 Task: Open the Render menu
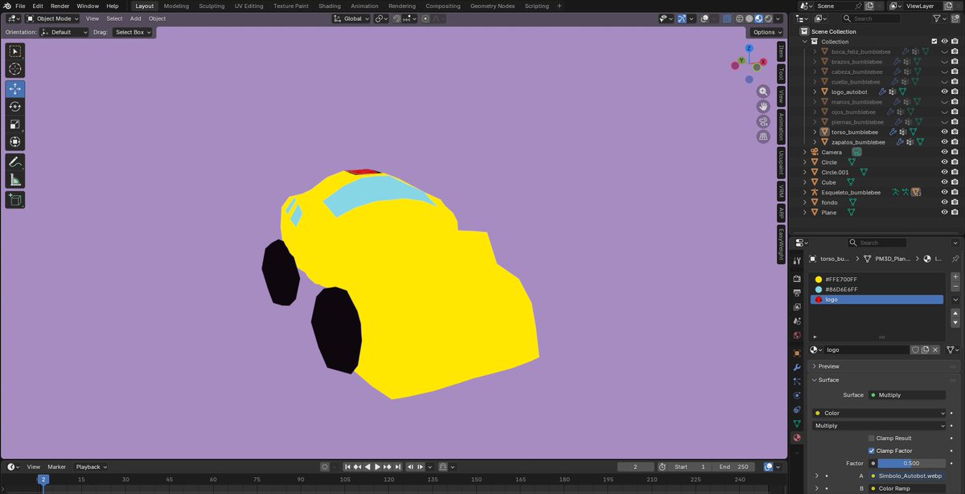pyautogui.click(x=60, y=6)
